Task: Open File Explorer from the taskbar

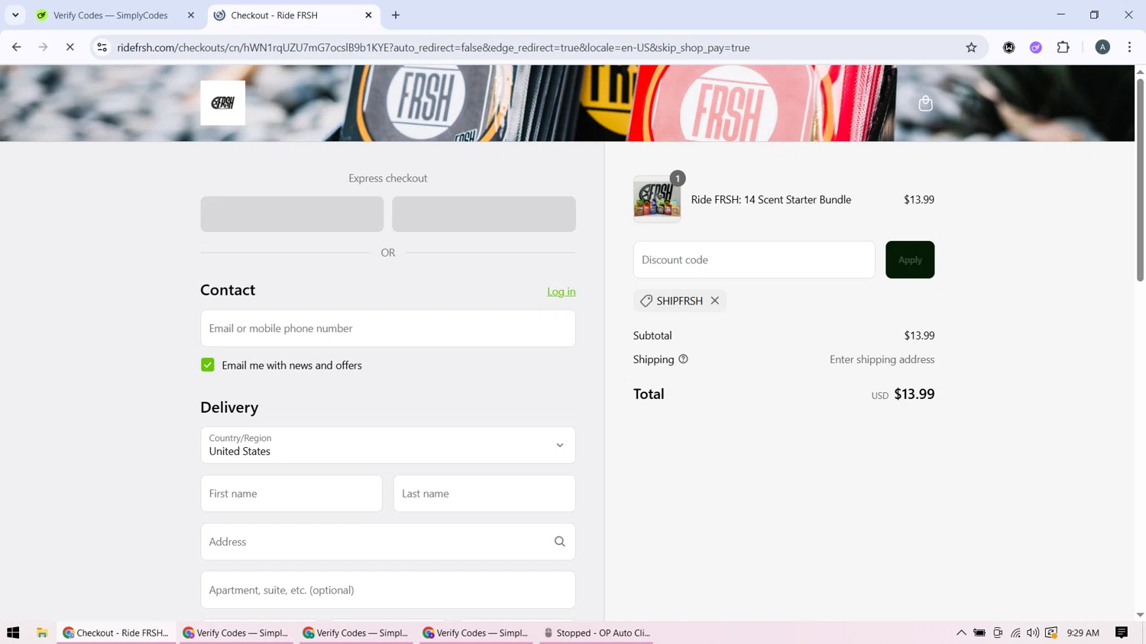Action: click(x=42, y=633)
